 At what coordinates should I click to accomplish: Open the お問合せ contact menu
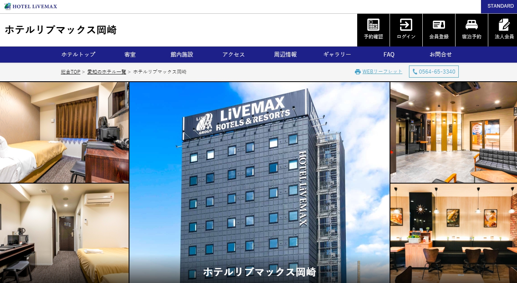click(x=441, y=55)
